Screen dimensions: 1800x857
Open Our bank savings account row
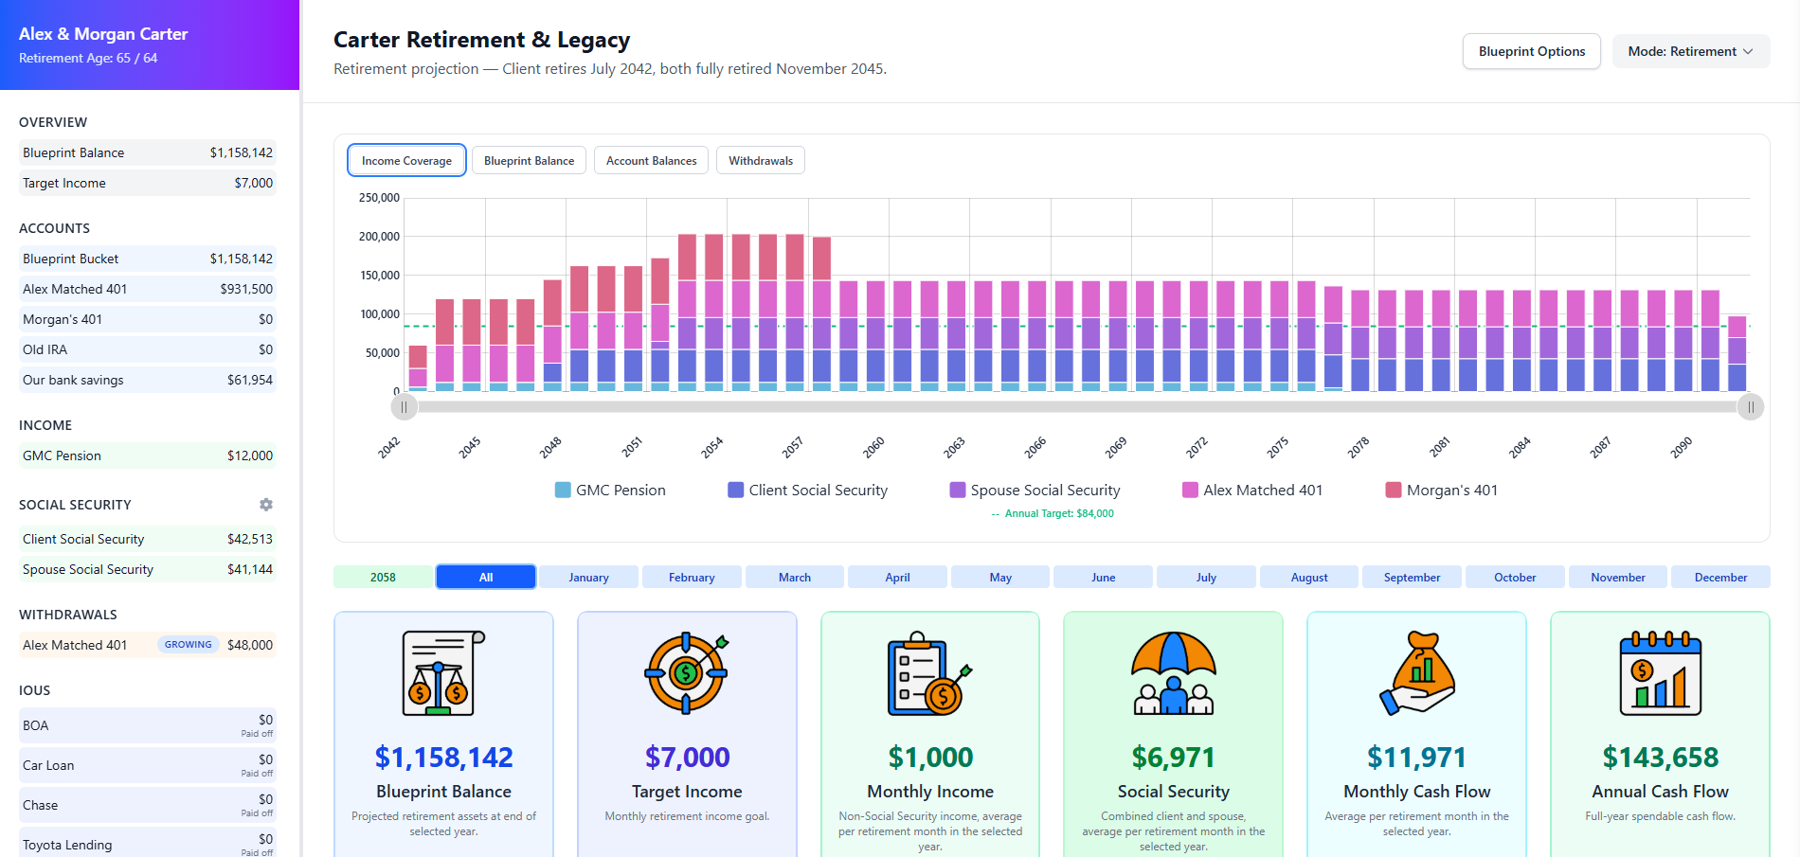pyautogui.click(x=148, y=380)
